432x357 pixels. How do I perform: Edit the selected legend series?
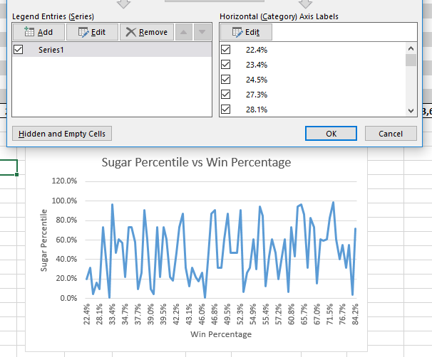click(91, 32)
